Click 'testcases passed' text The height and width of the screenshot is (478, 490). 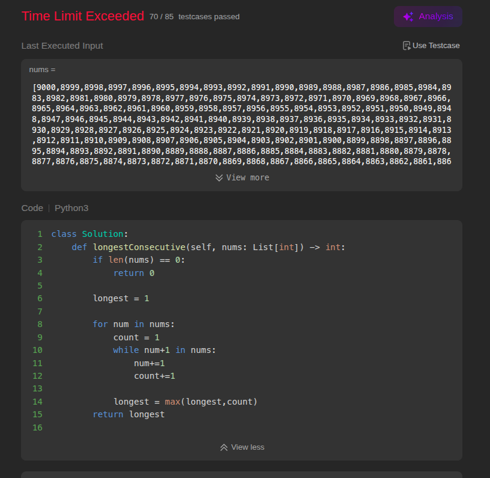point(209,17)
